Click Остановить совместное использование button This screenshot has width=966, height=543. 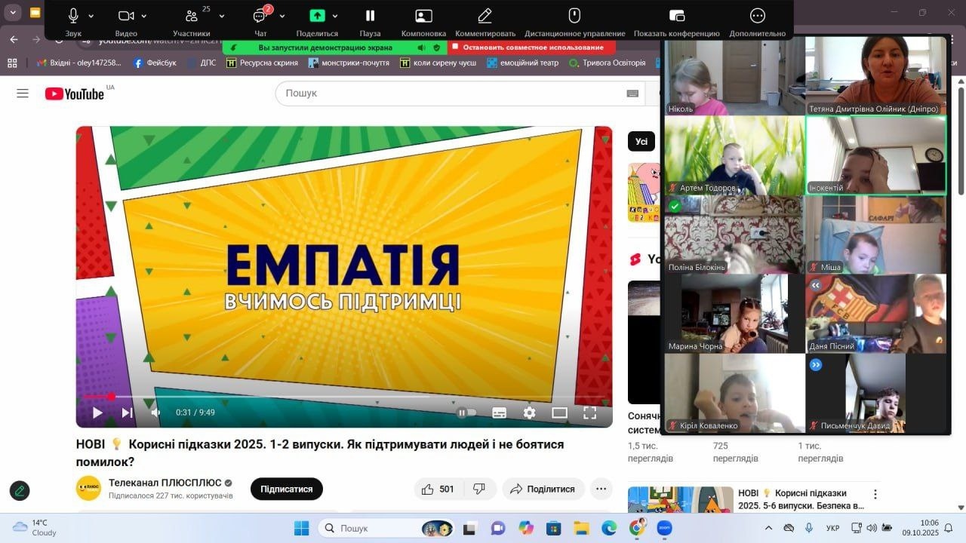point(532,48)
